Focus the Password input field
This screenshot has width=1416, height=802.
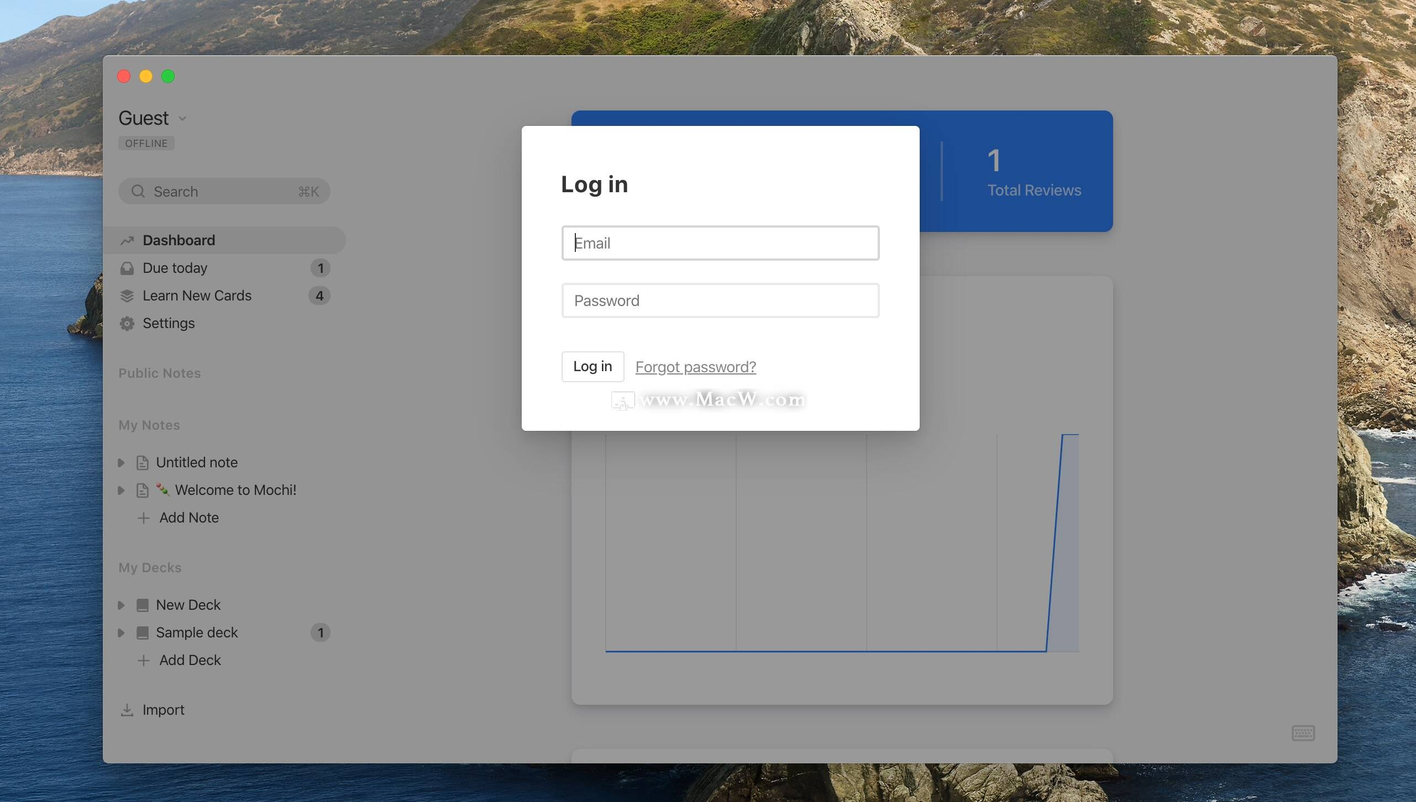(x=720, y=300)
